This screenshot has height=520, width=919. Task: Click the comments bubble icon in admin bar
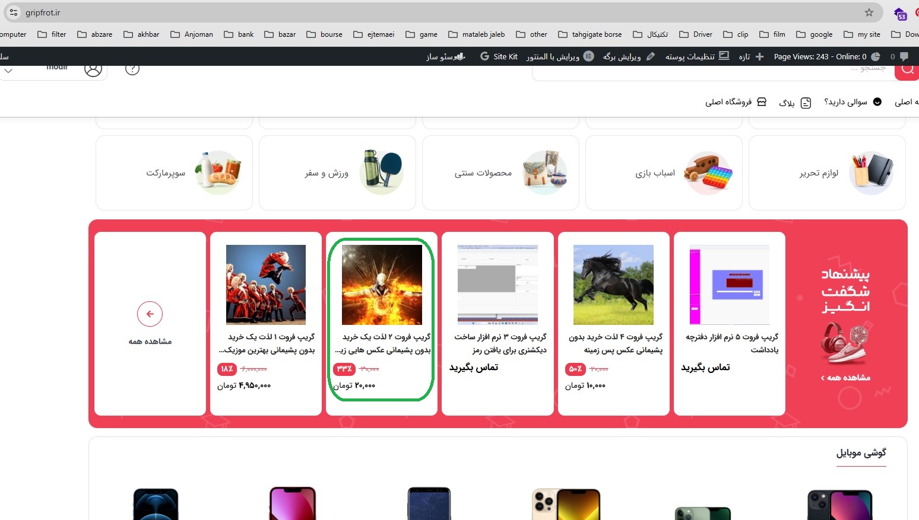[x=899, y=56]
